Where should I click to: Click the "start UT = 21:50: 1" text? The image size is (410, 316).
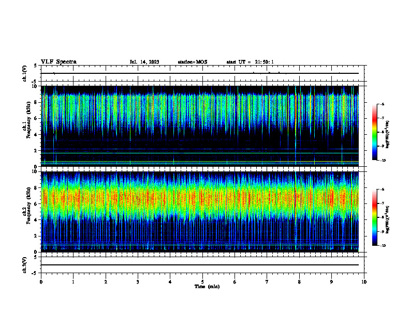(x=250, y=62)
